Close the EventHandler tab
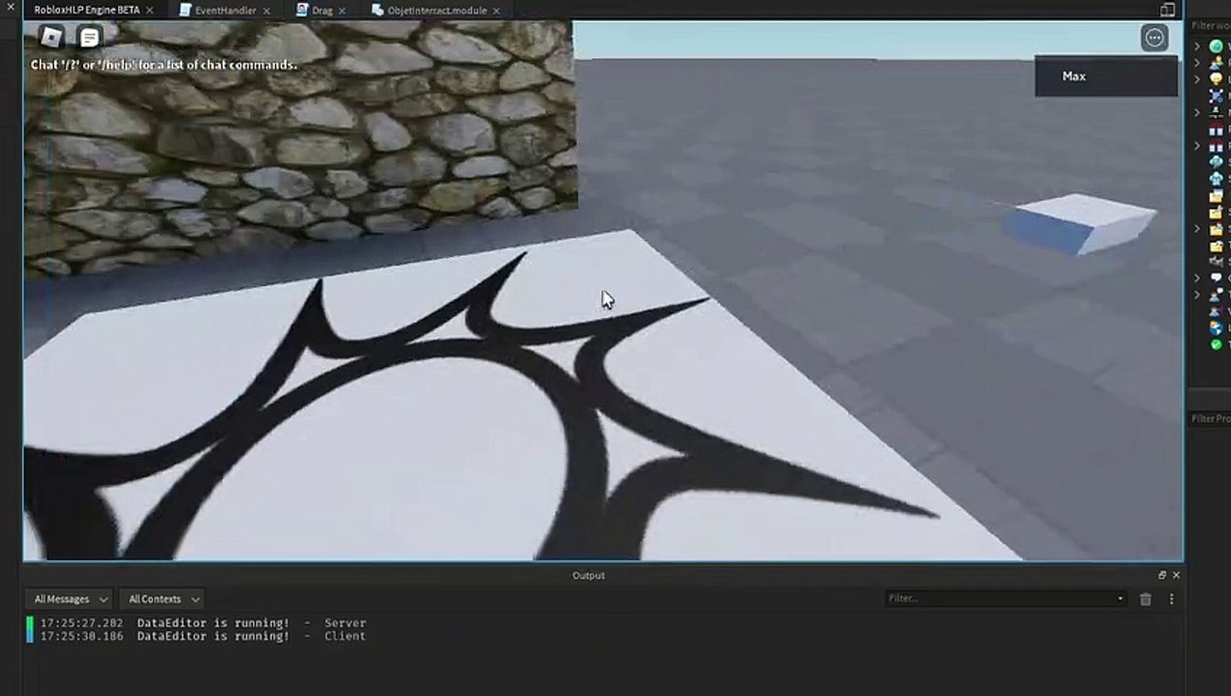The height and width of the screenshot is (696, 1231). [x=266, y=11]
